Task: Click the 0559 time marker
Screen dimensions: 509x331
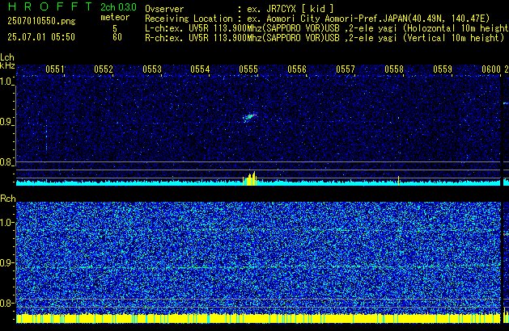Action: coord(443,69)
